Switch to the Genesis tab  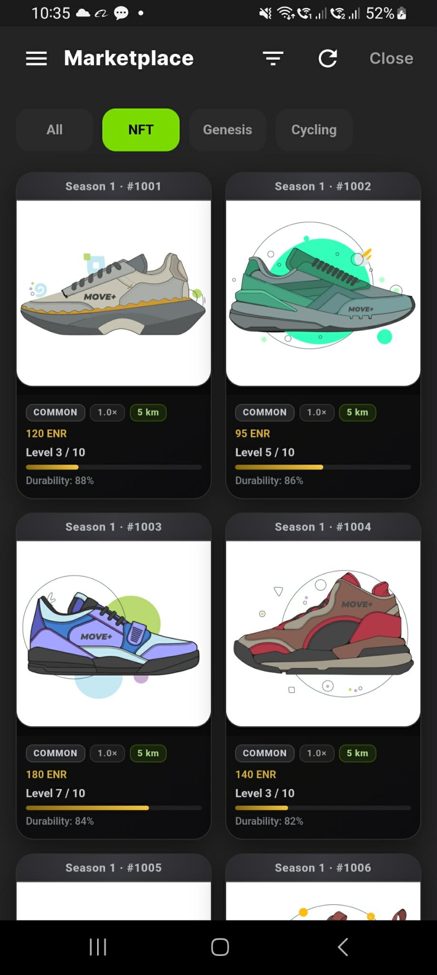[228, 130]
